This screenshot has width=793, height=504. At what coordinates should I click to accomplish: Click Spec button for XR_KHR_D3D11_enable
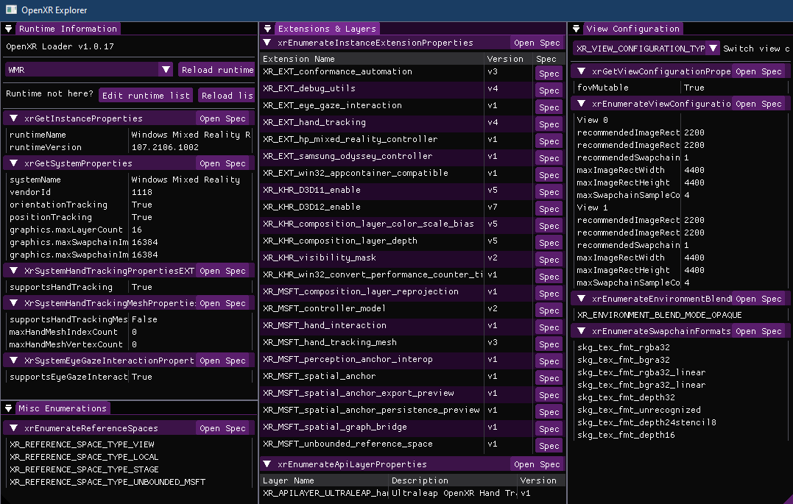(x=549, y=192)
